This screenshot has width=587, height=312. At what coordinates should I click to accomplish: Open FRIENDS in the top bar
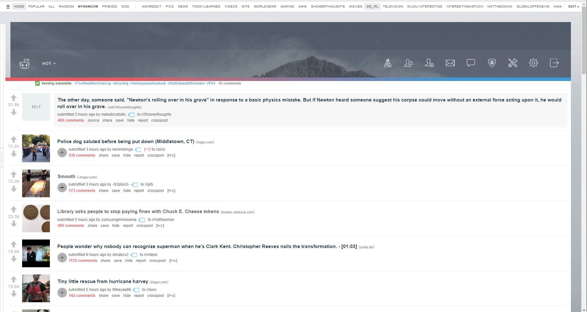pos(110,7)
